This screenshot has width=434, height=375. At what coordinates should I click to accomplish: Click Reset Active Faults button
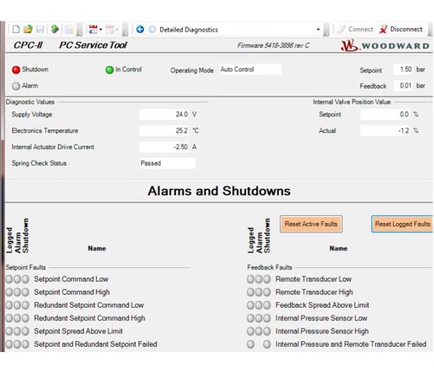311,224
